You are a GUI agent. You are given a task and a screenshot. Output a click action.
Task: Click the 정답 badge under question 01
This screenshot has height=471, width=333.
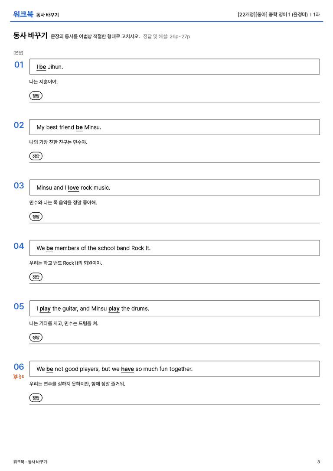click(36, 96)
